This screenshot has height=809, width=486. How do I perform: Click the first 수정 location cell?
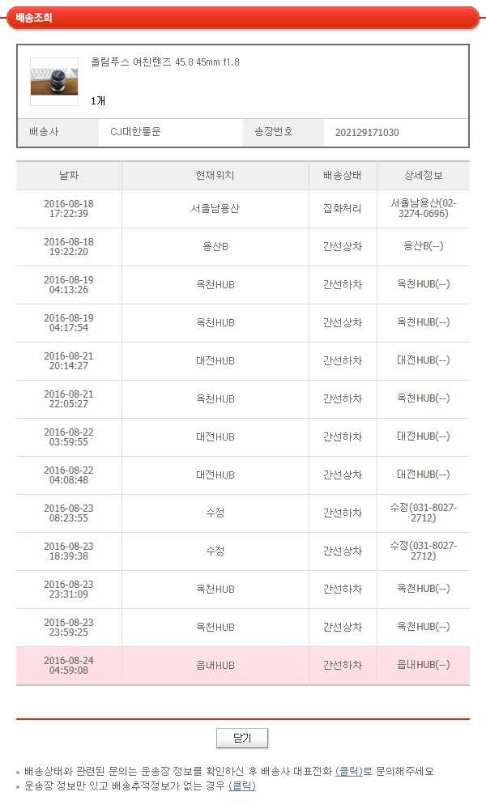215,513
